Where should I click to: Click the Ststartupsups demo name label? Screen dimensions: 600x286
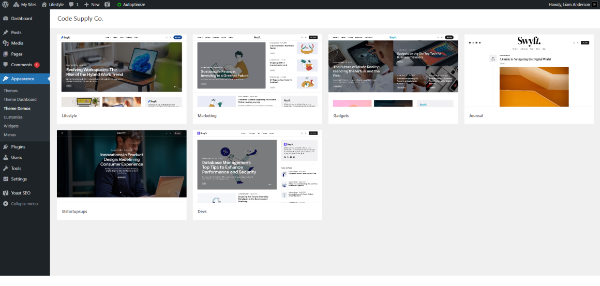pos(74,212)
